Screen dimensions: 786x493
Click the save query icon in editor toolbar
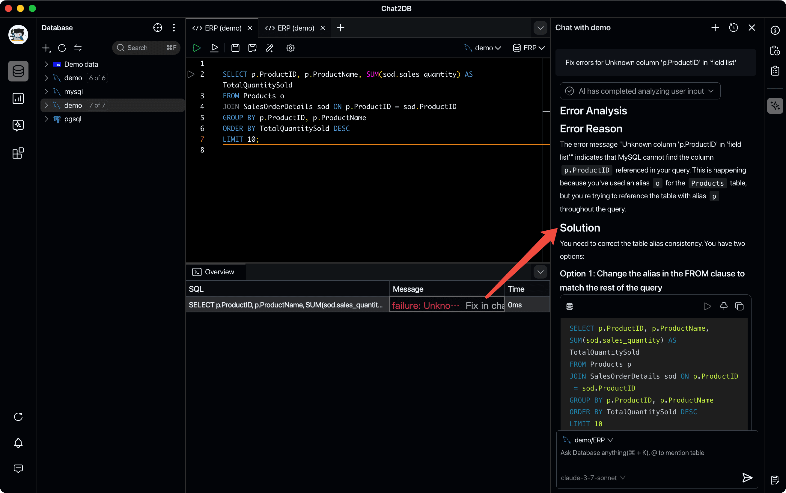pos(235,48)
